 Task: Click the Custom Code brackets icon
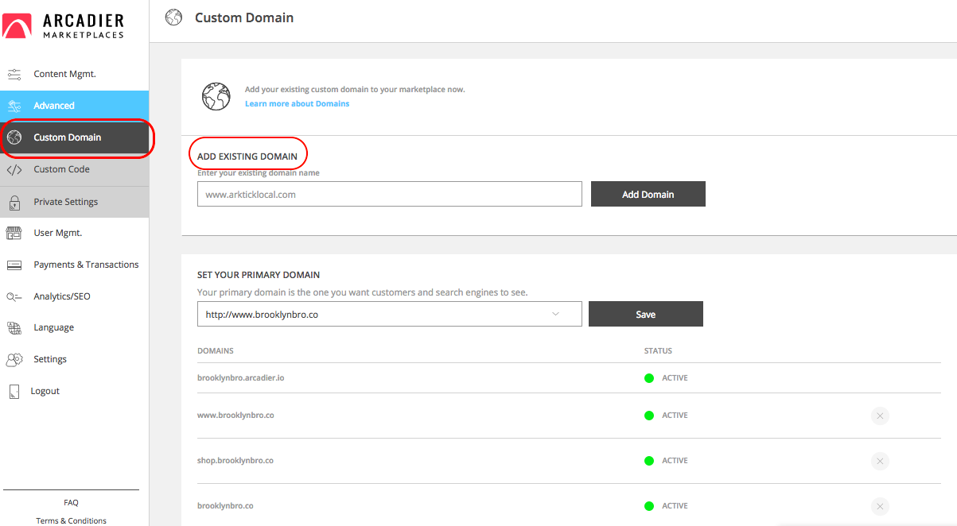tap(14, 169)
